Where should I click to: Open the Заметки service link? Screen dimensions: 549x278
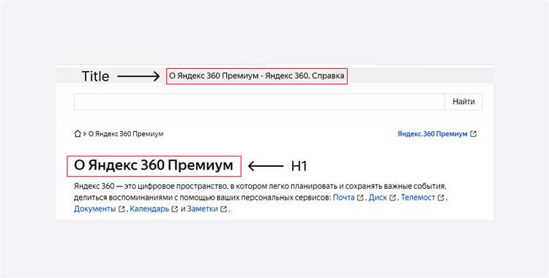coord(202,209)
